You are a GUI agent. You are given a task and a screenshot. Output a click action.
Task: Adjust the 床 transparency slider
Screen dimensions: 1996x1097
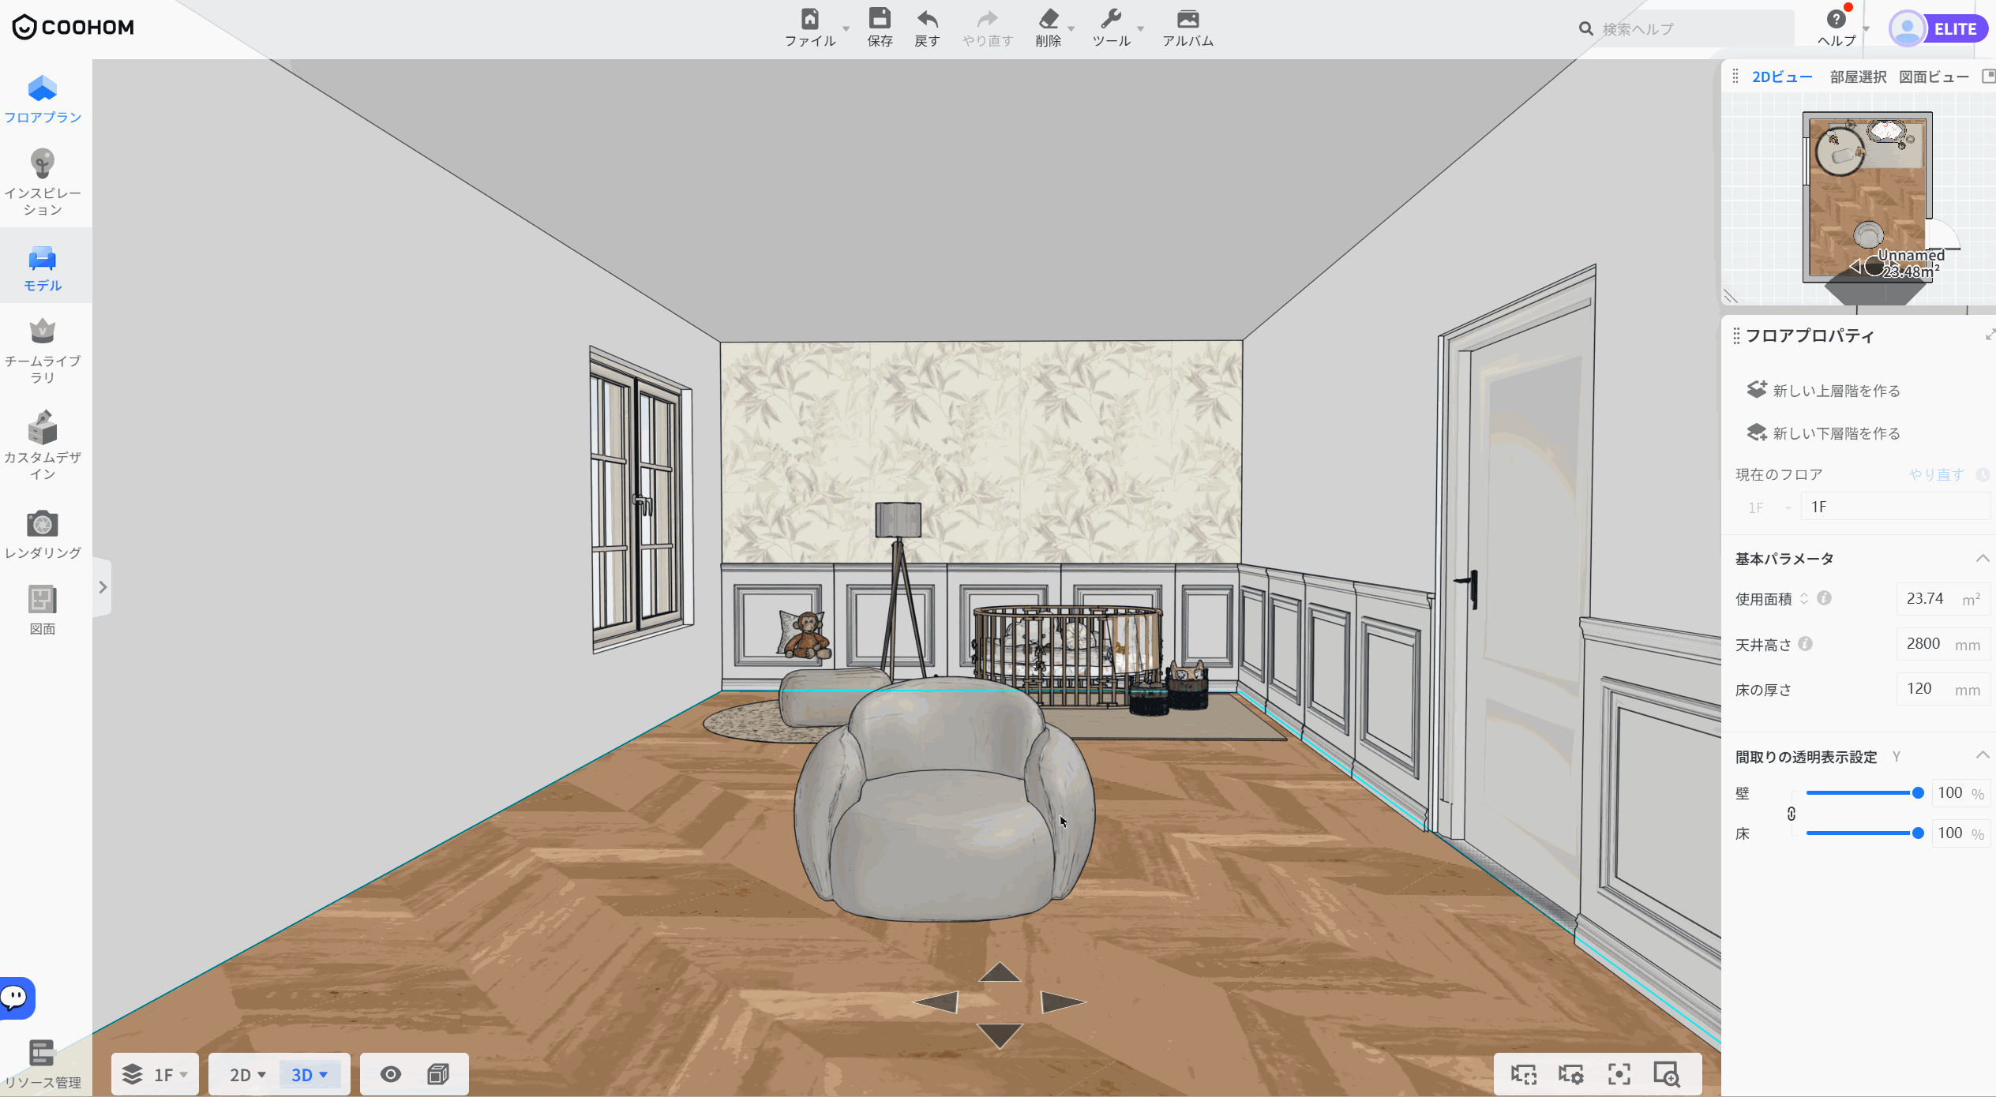pyautogui.click(x=1864, y=833)
